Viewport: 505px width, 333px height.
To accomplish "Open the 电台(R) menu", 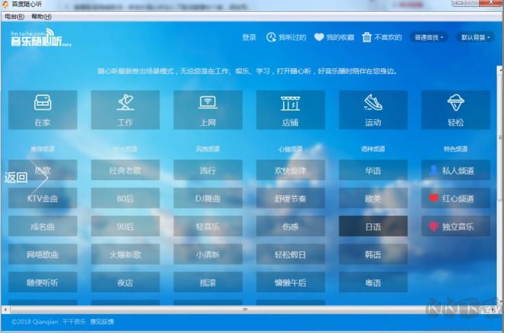I will click(14, 16).
